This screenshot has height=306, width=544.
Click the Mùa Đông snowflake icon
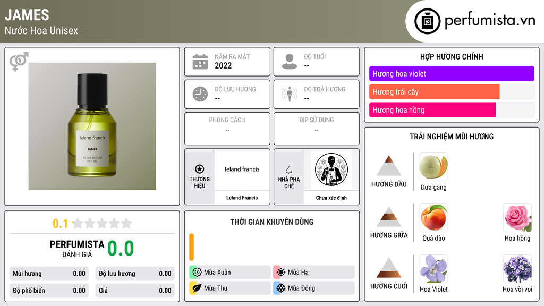[281, 288]
